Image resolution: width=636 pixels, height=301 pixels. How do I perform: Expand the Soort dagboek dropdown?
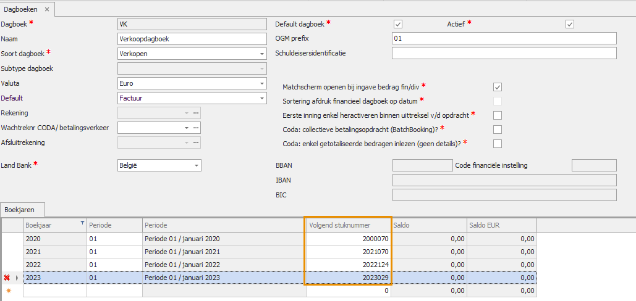(x=261, y=54)
